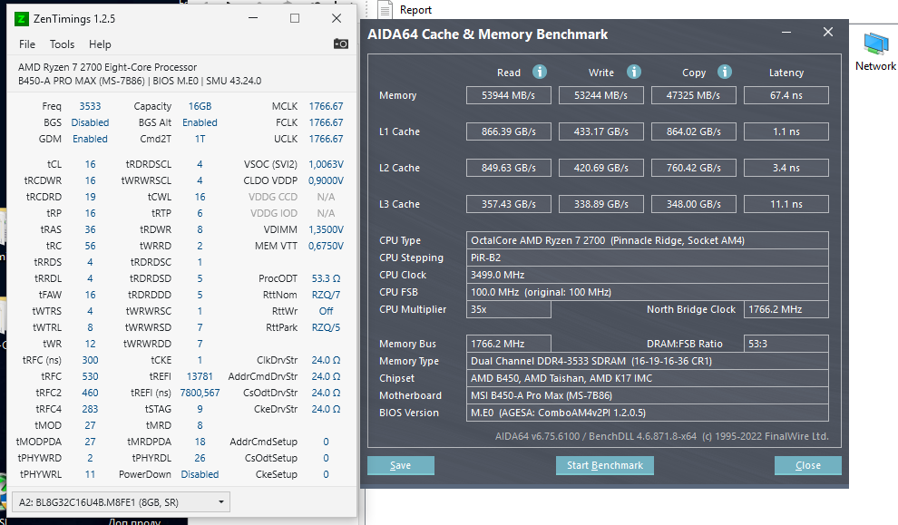Click the ProcODT value 53.3 Ω
This screenshot has height=525, width=898.
coord(326,278)
